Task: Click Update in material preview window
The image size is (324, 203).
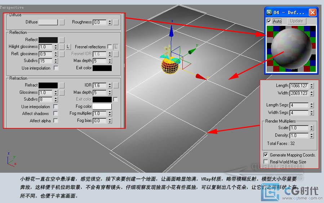Action: click(x=297, y=21)
